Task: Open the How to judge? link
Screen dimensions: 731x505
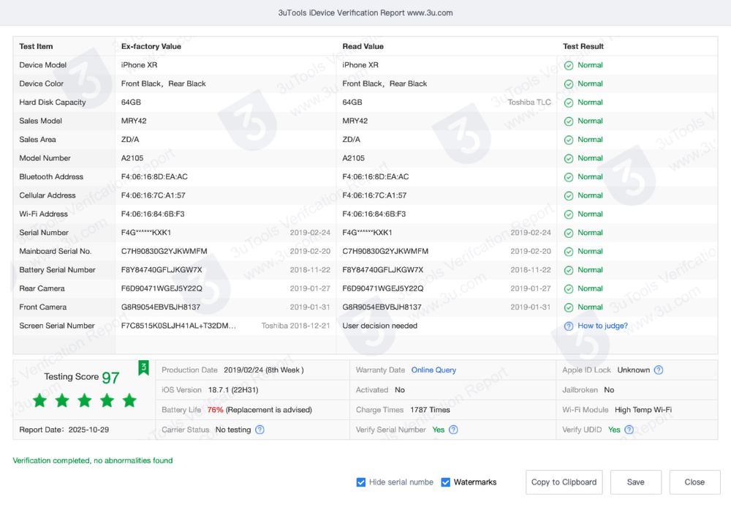Action: pyautogui.click(x=602, y=326)
